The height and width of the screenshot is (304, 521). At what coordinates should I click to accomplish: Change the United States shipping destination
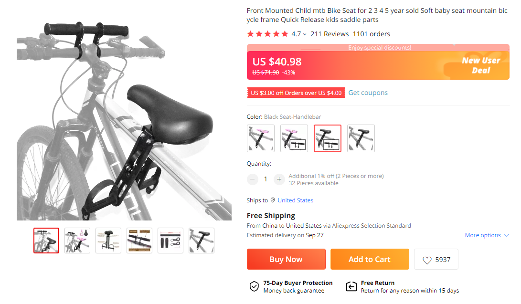tap(296, 200)
